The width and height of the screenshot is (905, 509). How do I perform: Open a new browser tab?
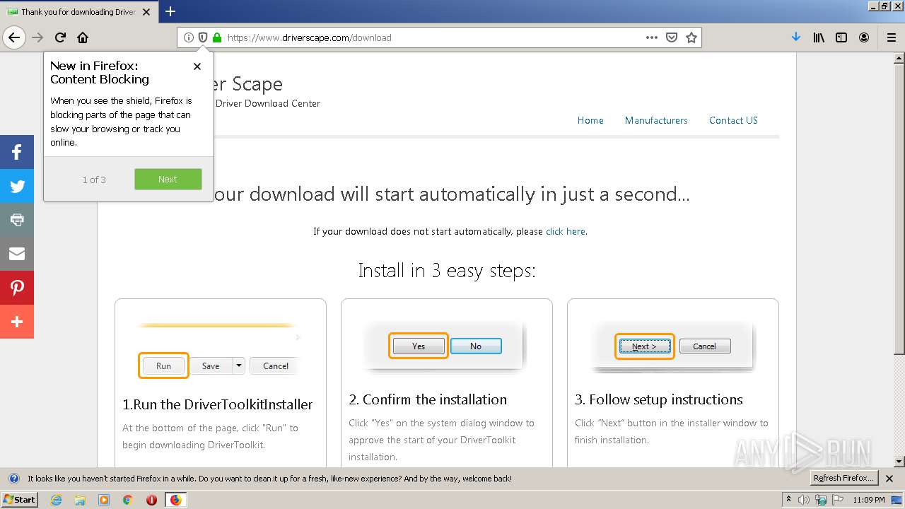(x=170, y=11)
